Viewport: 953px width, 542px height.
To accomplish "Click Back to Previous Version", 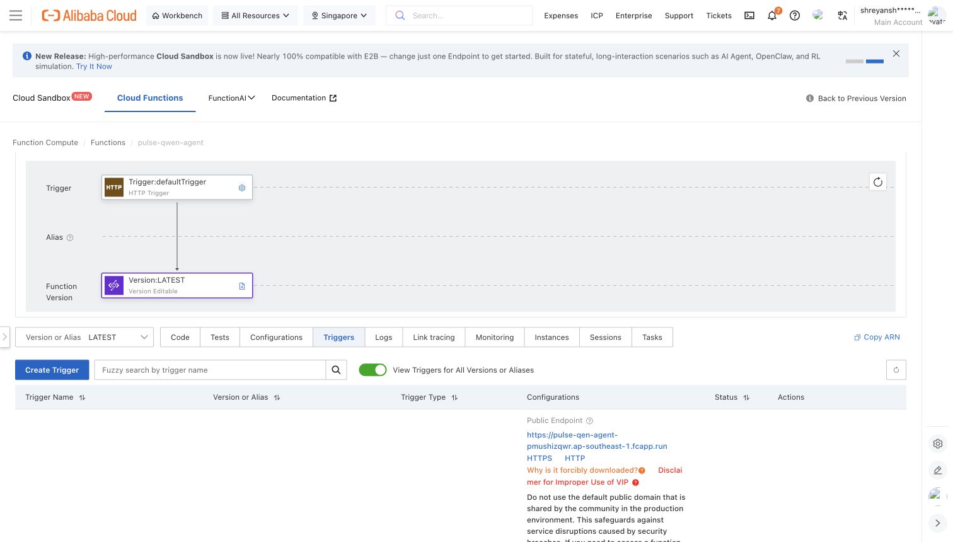I will (x=856, y=99).
